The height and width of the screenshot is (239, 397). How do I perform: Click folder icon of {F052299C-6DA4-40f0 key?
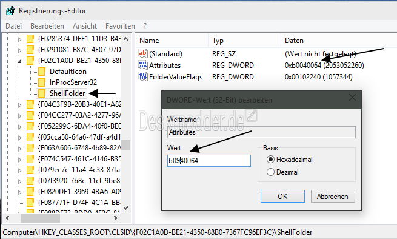(x=30, y=126)
